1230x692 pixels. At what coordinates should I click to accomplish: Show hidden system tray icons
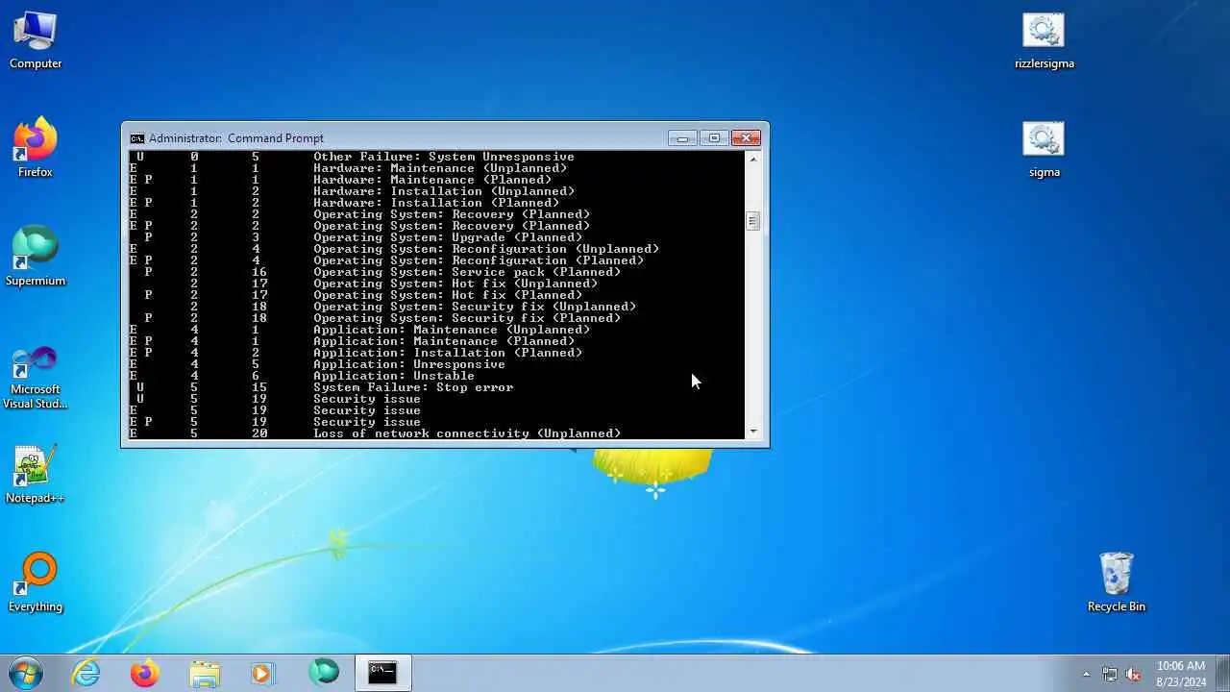tap(1087, 674)
